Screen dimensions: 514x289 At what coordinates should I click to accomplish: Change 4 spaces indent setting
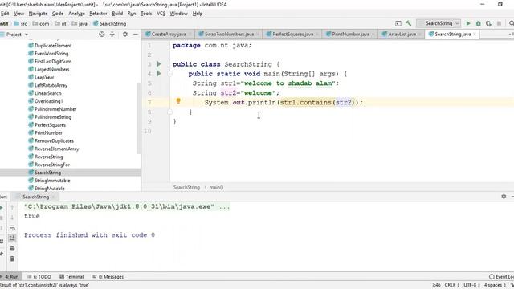[495, 285]
